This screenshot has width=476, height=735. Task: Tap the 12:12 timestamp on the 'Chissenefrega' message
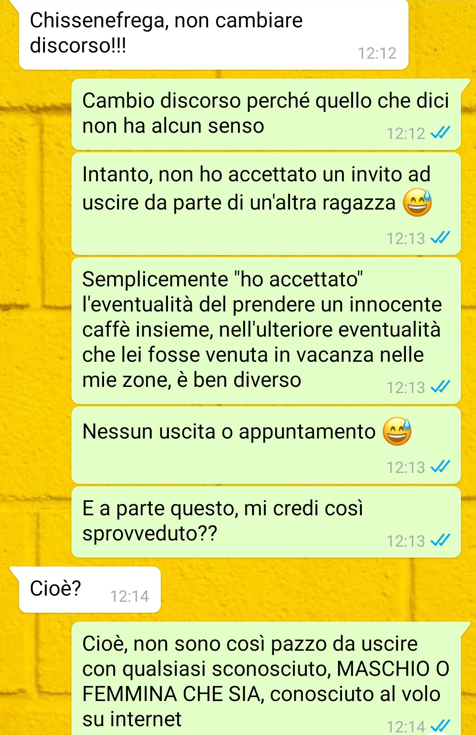[377, 53]
